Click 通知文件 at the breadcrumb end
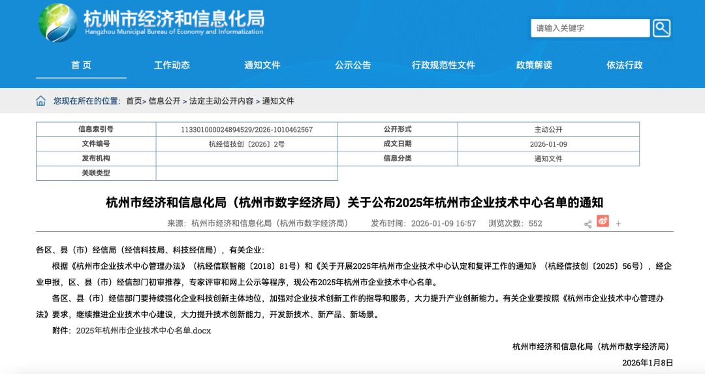This screenshot has width=705, height=374. click(278, 101)
